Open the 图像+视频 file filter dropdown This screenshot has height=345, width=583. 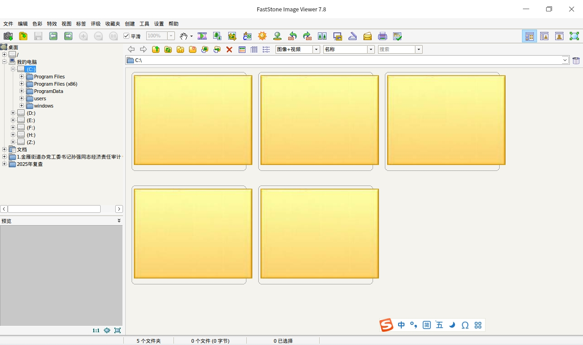pyautogui.click(x=317, y=49)
